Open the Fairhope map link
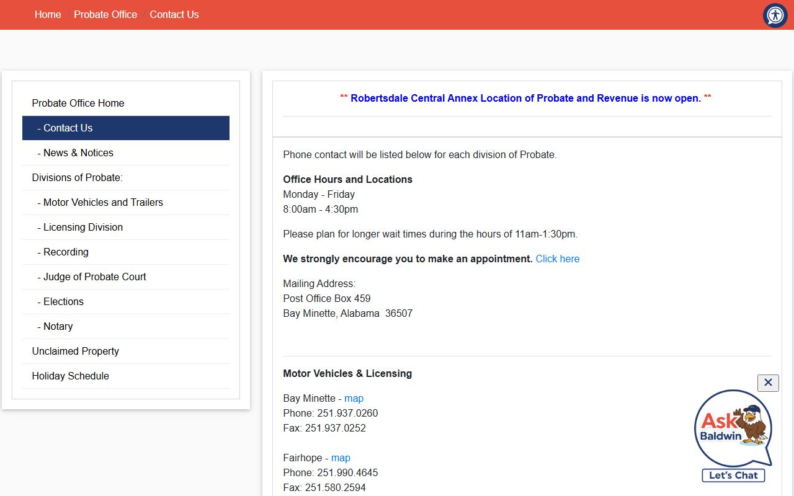Image resolution: width=794 pixels, height=496 pixels. [x=341, y=458]
